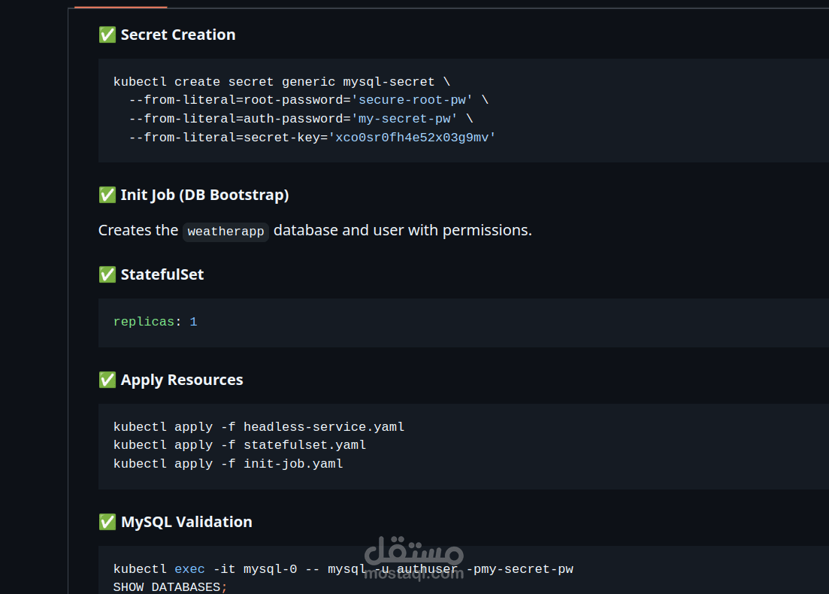Click the checkmark icon beside Apply Resources
829x594 pixels.
107,380
